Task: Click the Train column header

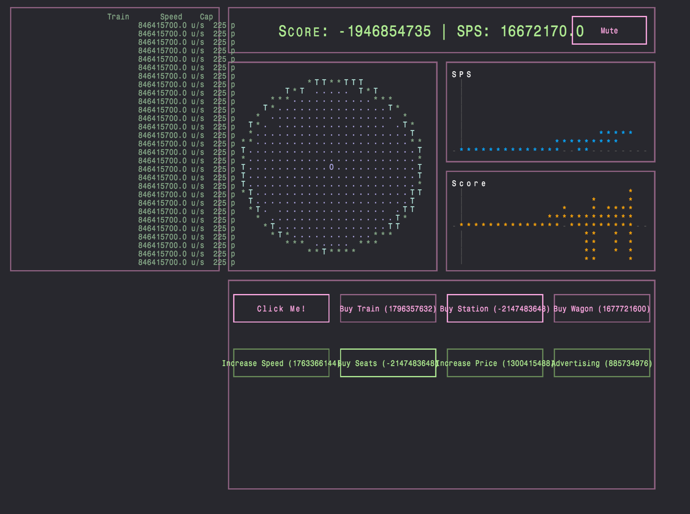Action: coord(118,17)
